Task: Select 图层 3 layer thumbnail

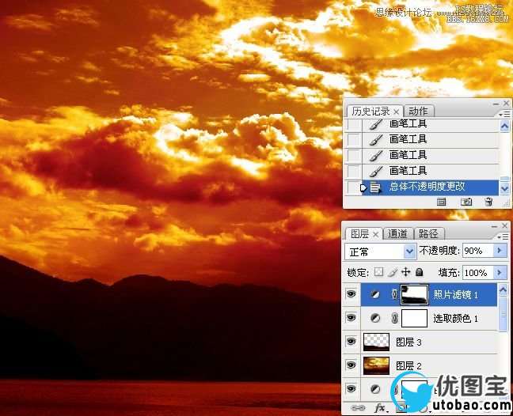Action: coord(377,342)
